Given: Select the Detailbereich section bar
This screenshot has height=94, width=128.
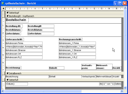Looking at the screenshot, I should point(65,73).
